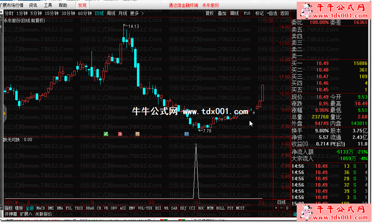Apply the CCI indicator
Viewport: 373px width, 223px height.
(192, 208)
